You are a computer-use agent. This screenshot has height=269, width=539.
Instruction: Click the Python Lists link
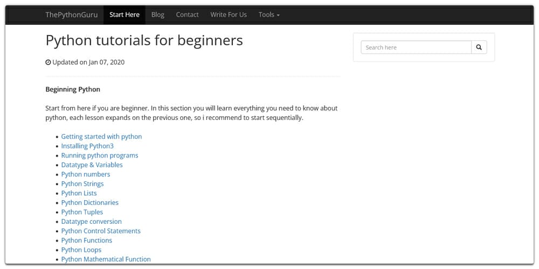(79, 193)
